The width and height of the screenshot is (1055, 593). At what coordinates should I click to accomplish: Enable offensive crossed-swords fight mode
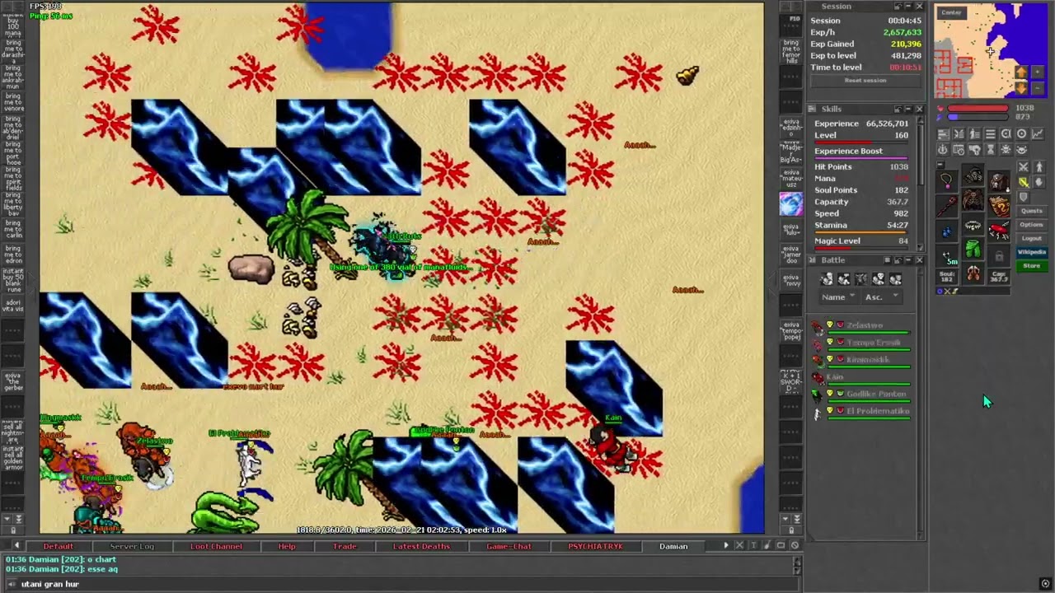click(1023, 166)
